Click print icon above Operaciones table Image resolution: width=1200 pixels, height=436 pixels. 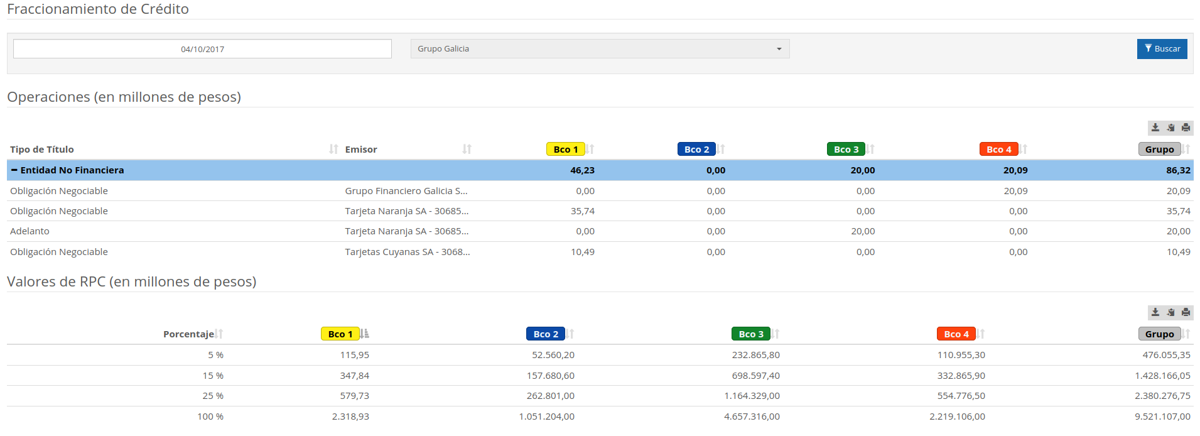[1186, 128]
